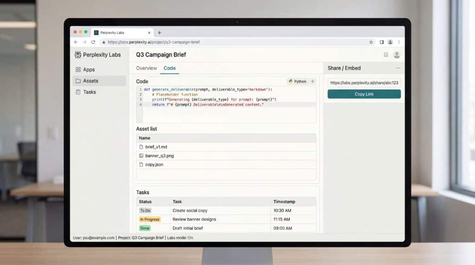Click the 09:00 AM timestamp
Viewport: 475px width, 265px height.
(282, 228)
